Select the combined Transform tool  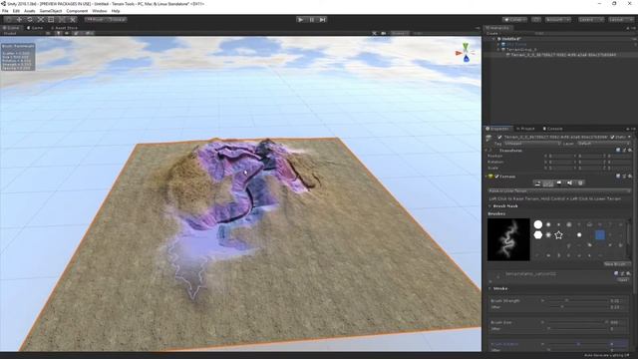tap(62, 20)
